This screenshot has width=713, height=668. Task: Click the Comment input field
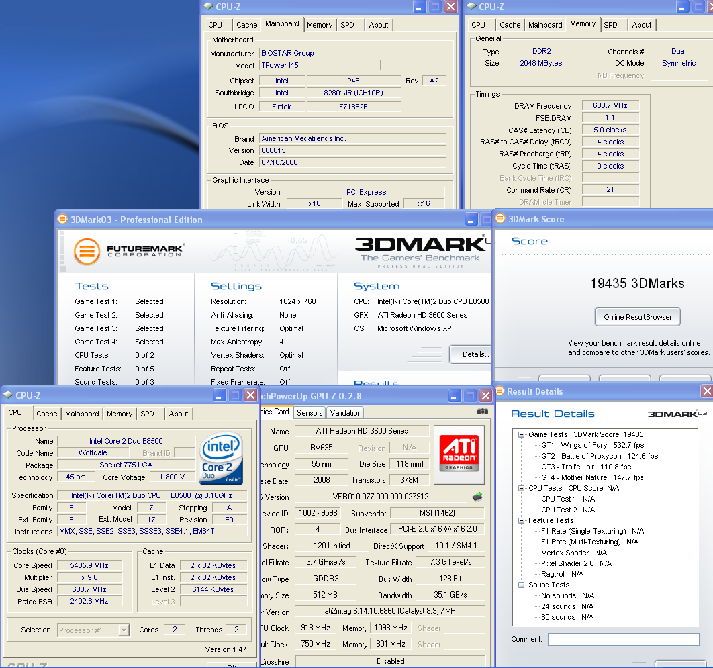point(624,639)
